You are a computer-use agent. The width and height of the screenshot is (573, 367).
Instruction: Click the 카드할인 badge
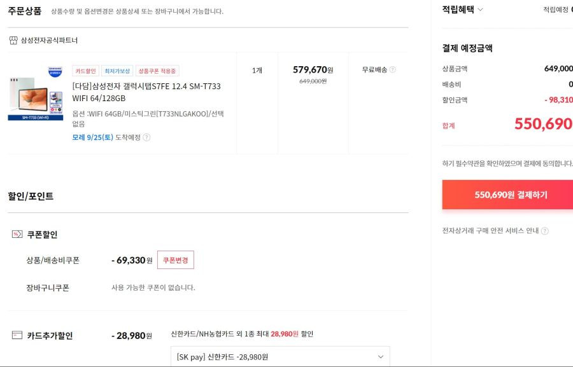click(85, 71)
